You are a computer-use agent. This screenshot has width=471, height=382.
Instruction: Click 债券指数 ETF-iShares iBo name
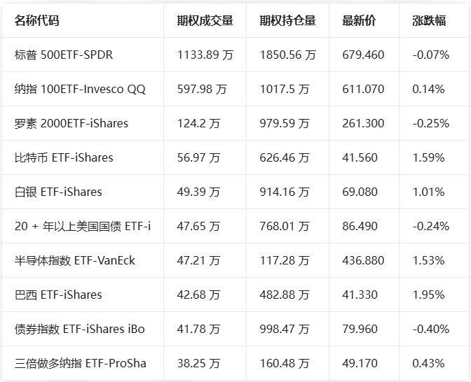pos(79,329)
